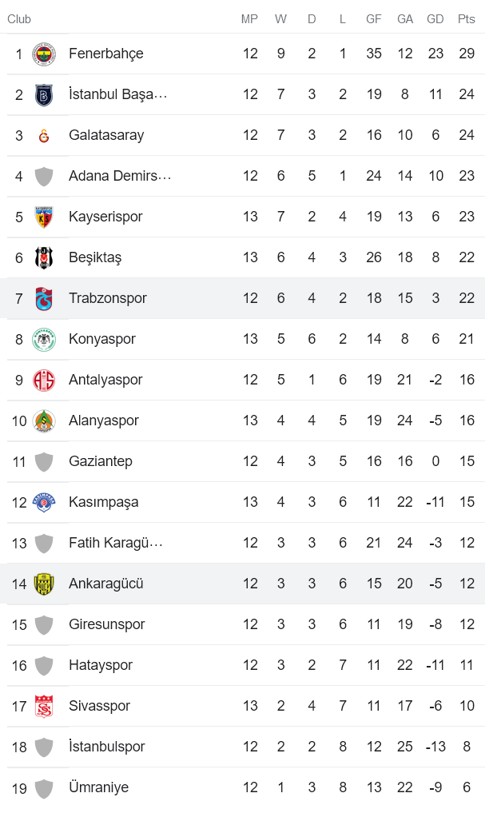Click the Club column header
Image resolution: width=485 pixels, height=813 pixels.
click(x=18, y=18)
